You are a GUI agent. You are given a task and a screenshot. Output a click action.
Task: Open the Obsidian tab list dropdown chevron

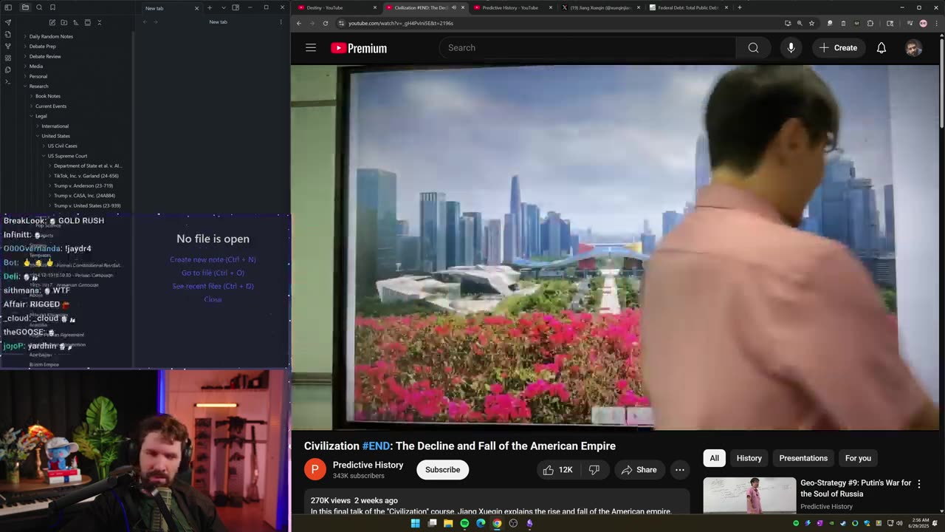pos(223,7)
